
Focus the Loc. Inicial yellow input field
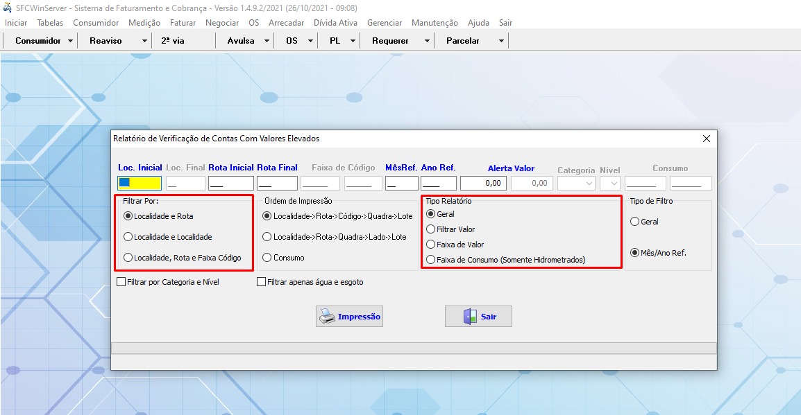point(140,184)
